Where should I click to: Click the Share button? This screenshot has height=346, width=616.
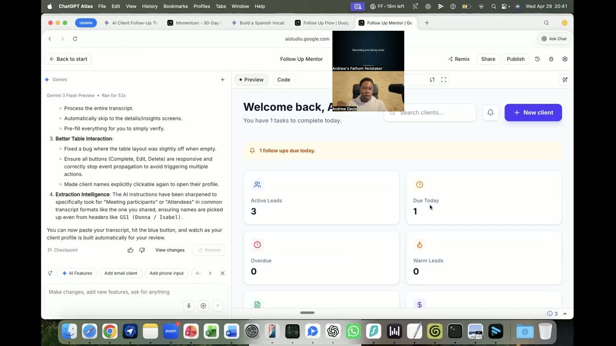click(x=488, y=59)
